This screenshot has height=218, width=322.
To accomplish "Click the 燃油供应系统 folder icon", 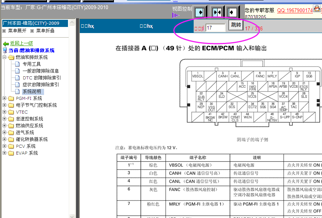I will click(x=11, y=126).
